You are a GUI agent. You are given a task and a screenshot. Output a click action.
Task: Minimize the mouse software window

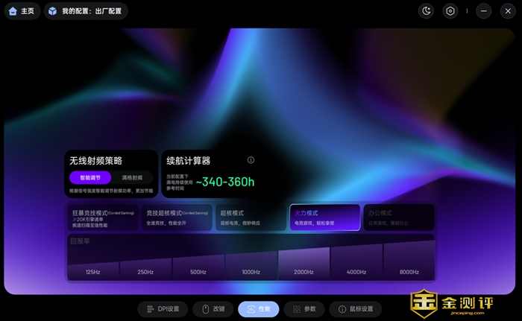(x=484, y=11)
